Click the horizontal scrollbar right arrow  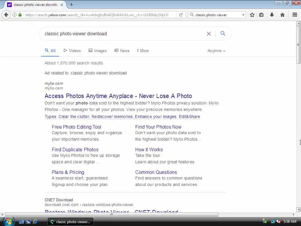coord(293,215)
